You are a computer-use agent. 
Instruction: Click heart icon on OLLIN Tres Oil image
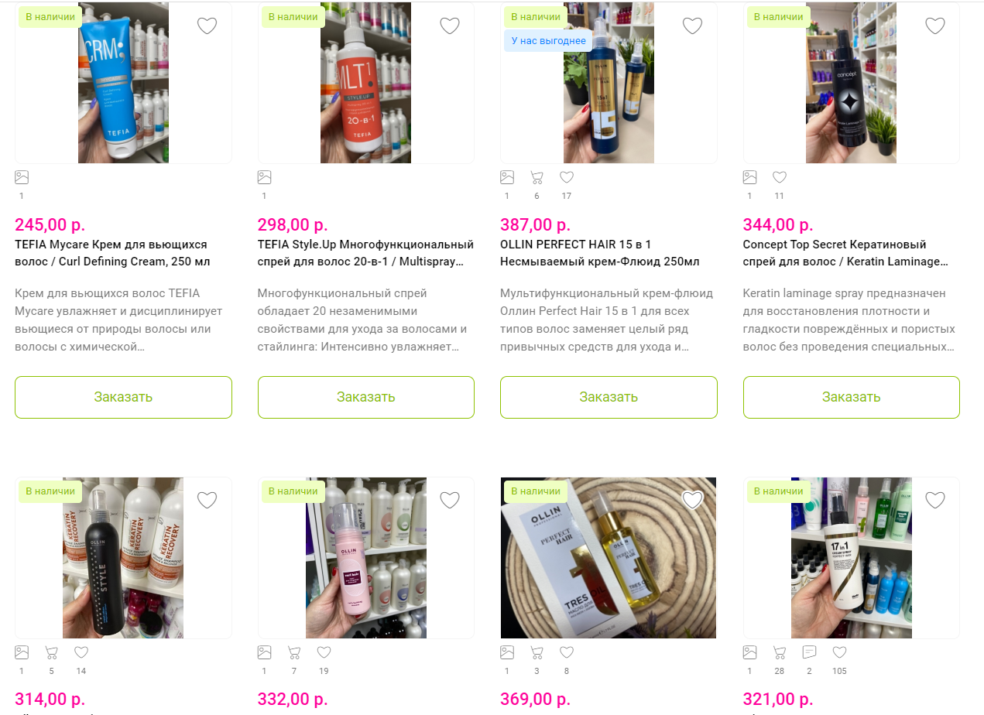pyautogui.click(x=692, y=500)
